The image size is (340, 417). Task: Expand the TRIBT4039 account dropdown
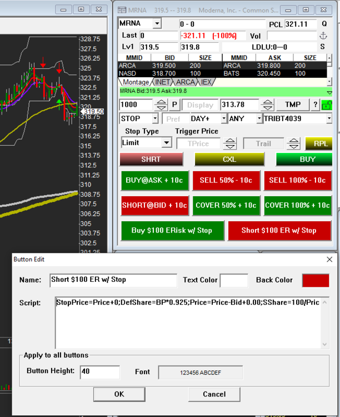tap(328, 118)
